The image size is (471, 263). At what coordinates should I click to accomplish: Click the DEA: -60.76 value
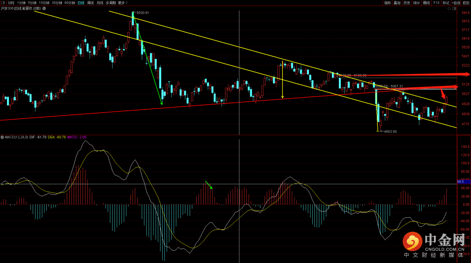[57, 137]
